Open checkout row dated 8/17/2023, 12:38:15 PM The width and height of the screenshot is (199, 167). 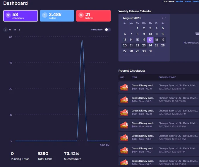click(159, 87)
